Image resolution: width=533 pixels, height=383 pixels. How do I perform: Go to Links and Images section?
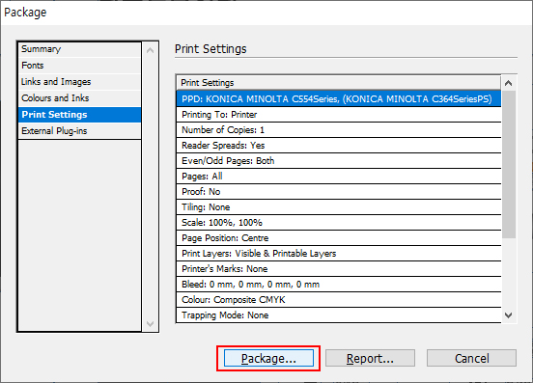coord(80,81)
